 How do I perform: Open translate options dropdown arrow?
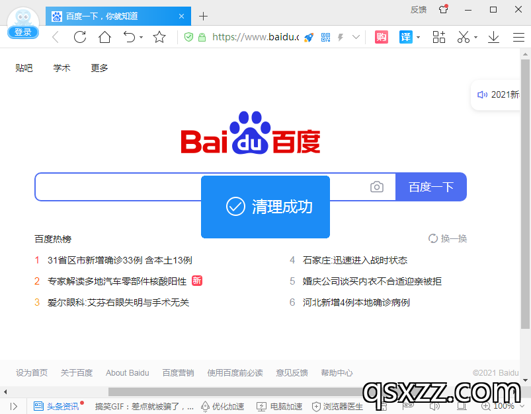click(x=418, y=37)
